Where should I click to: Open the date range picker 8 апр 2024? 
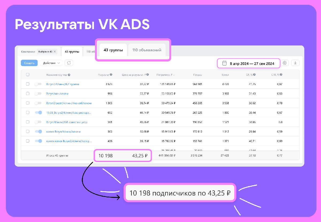[252, 64]
